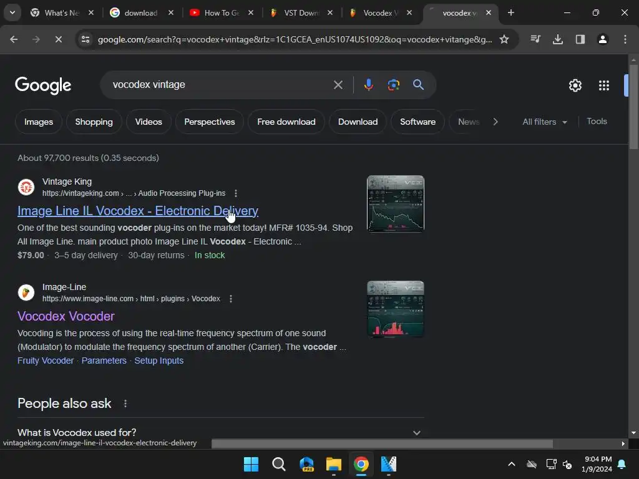The width and height of the screenshot is (639, 479).
Task: Open Chrome from the taskbar
Action: tap(361, 464)
